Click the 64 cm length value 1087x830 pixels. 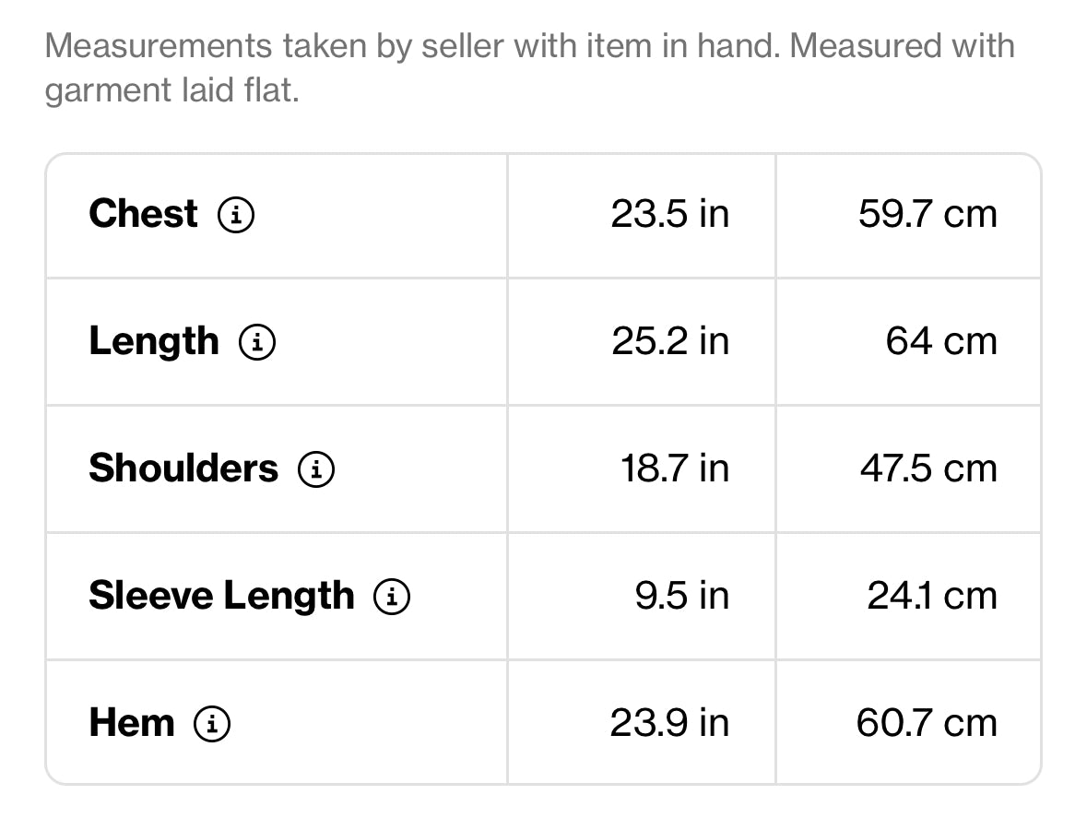click(x=941, y=341)
